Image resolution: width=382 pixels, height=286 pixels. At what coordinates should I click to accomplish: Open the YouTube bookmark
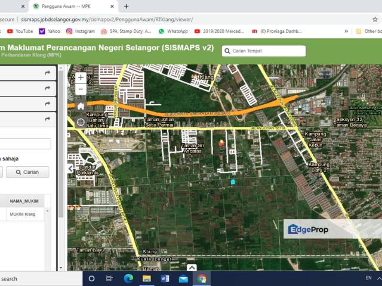point(20,31)
